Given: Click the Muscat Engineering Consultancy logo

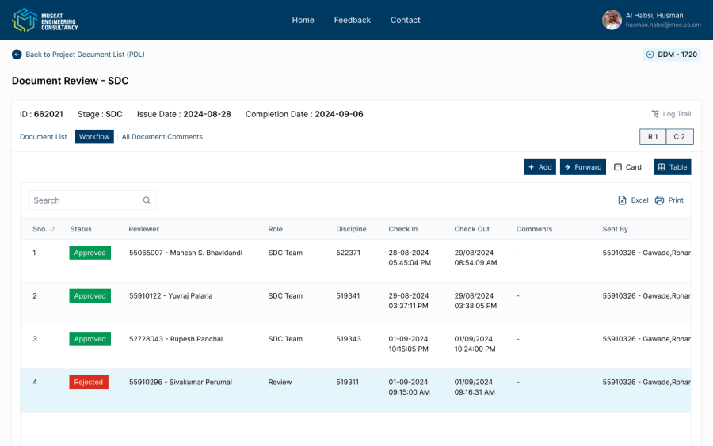Looking at the screenshot, I should tap(44, 20).
